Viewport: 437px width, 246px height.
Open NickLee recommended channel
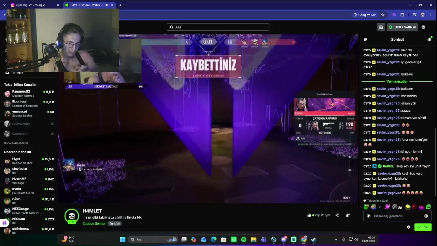29,220
